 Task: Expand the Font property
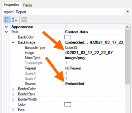(13, 110)
